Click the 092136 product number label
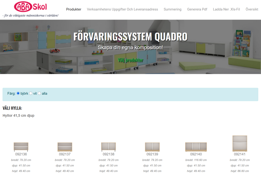This screenshot has height=174, width=261. point(21,154)
